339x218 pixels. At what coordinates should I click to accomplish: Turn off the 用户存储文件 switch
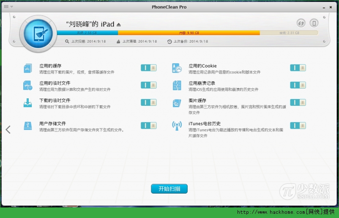[148, 126]
